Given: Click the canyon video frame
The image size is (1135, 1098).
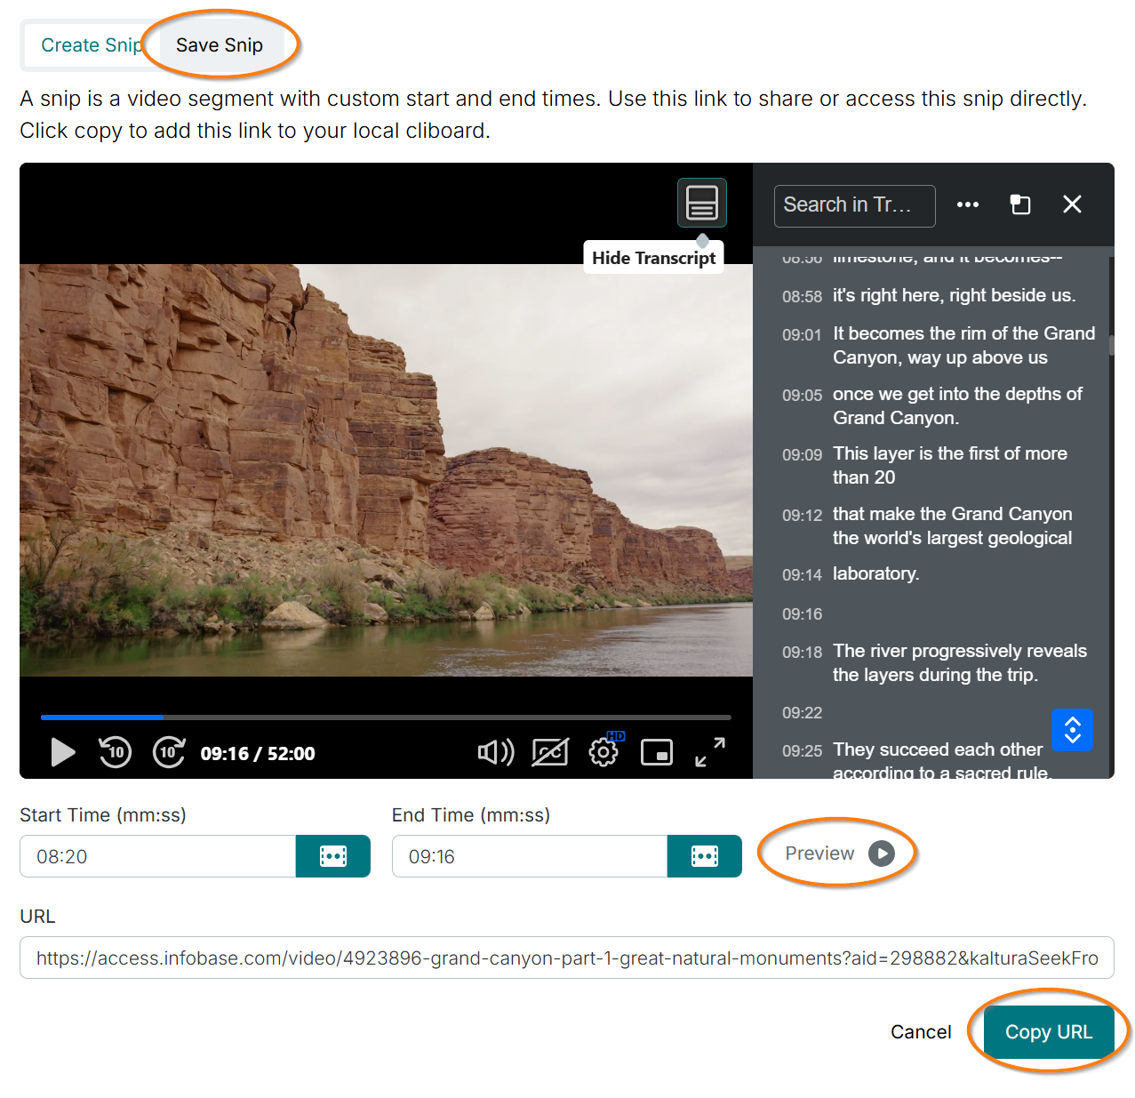Looking at the screenshot, I should coord(386,469).
